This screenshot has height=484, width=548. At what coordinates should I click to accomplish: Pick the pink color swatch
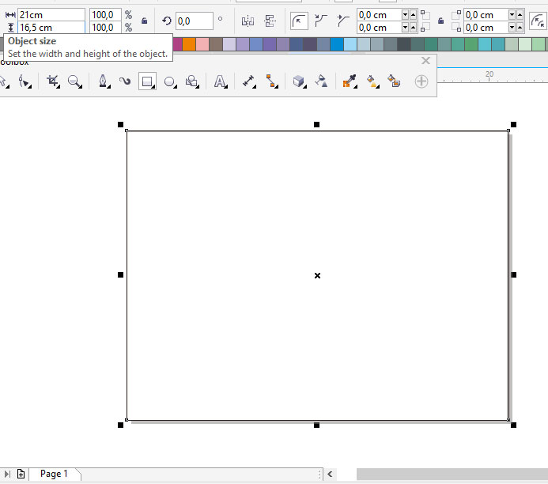tap(202, 44)
